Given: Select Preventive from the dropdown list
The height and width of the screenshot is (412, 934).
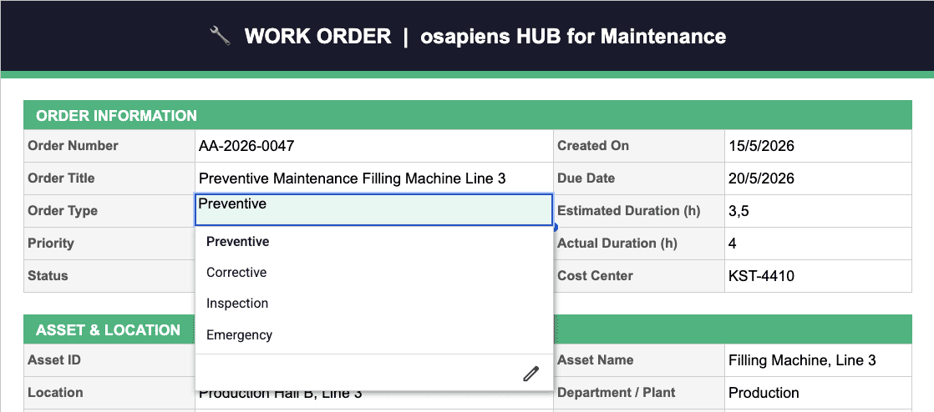Looking at the screenshot, I should 374,241.
